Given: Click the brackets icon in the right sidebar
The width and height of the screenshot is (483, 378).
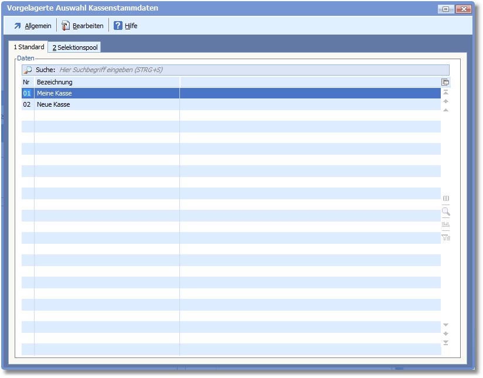Looking at the screenshot, I should tap(445, 199).
